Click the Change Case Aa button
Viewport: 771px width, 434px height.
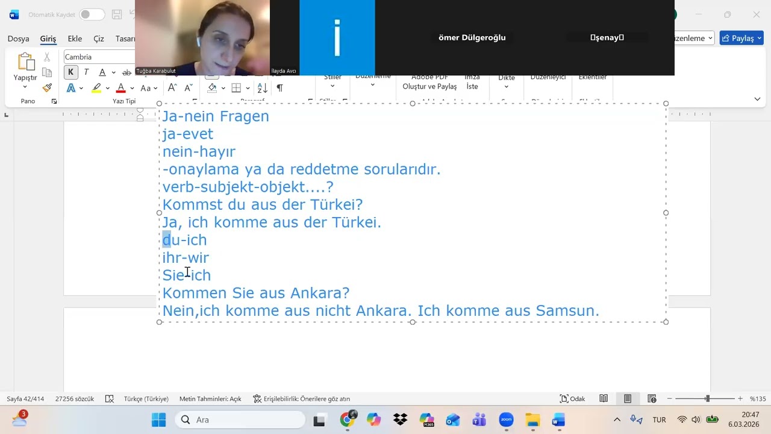point(145,88)
